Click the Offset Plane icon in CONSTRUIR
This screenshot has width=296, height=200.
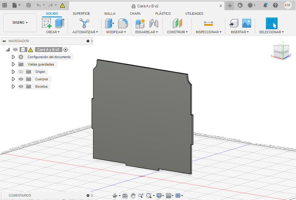point(177,23)
